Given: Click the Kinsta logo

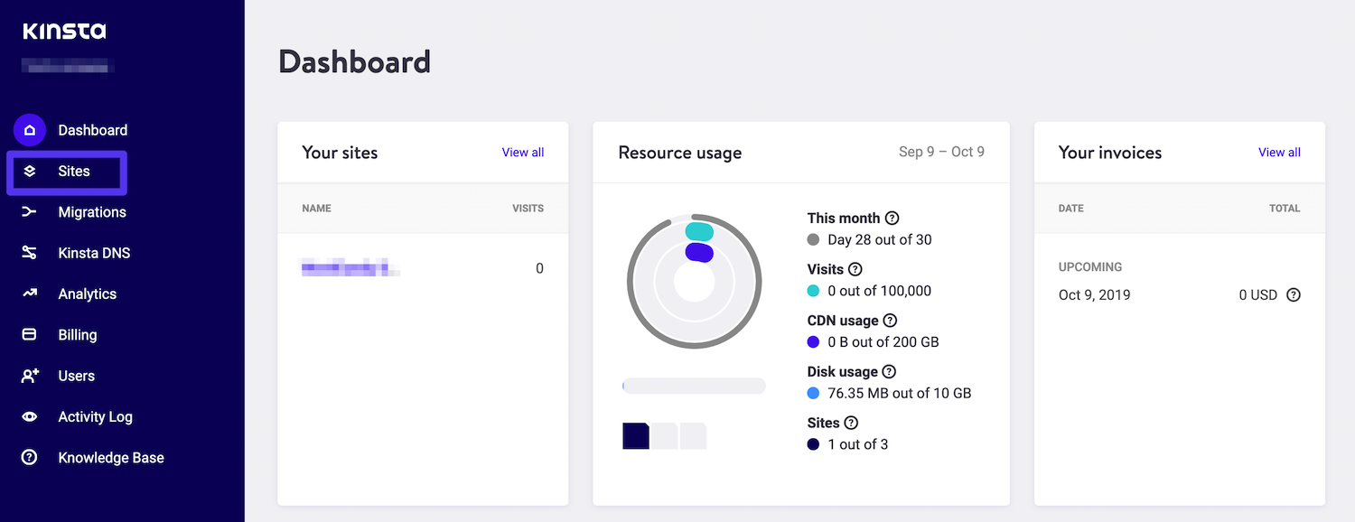Looking at the screenshot, I should tap(63, 30).
